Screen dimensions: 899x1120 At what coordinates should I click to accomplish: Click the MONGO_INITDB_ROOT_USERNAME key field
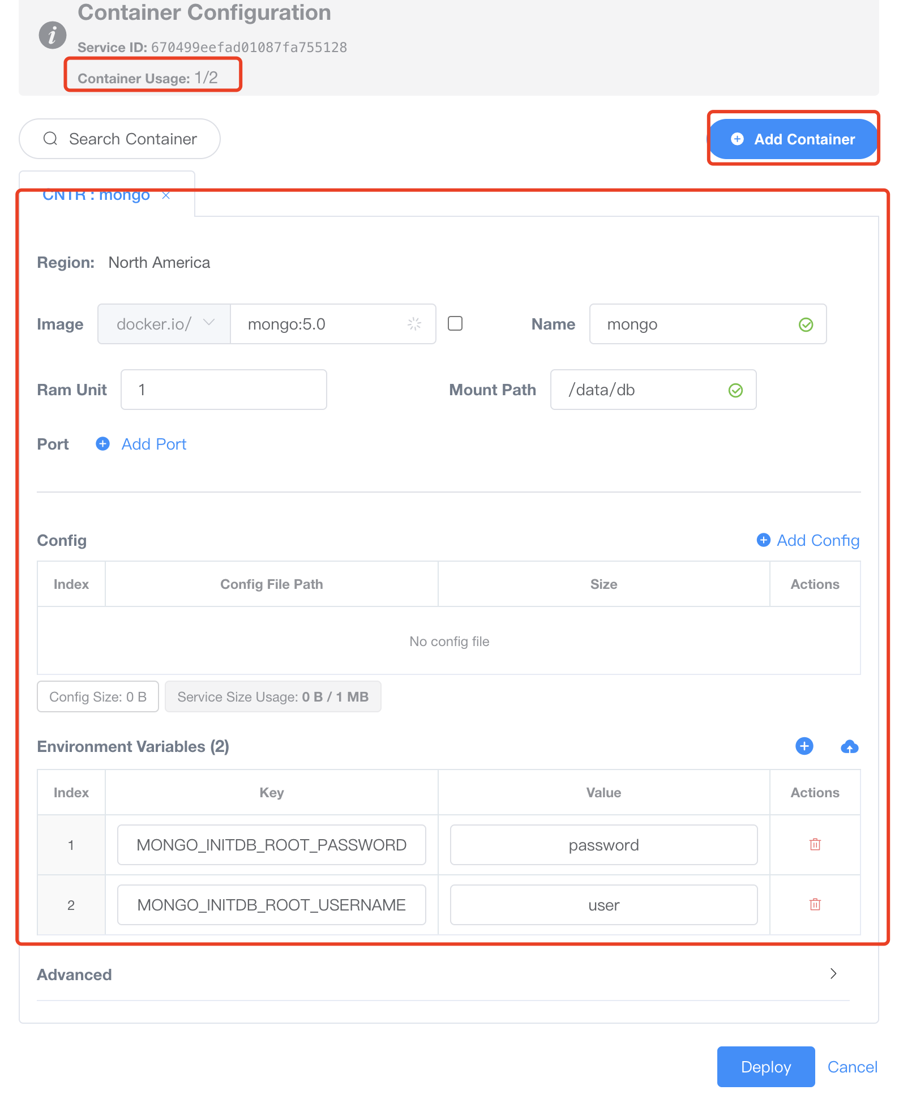tap(272, 905)
